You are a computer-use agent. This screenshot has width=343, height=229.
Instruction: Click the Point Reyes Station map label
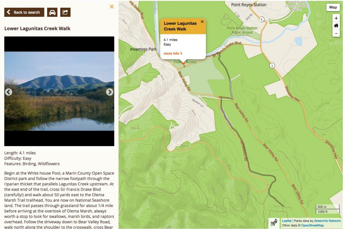(249, 5)
